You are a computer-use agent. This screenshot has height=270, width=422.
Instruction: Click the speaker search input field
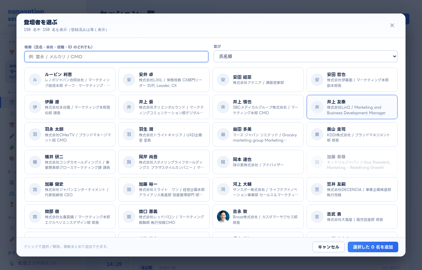point(116,57)
